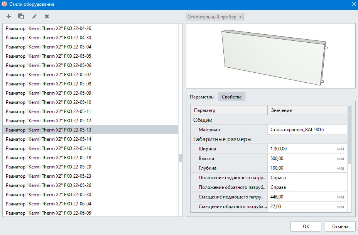Image resolution: width=358 pixels, height=235 pixels.
Task: Select radiator FKO 22-05-09
Action: tap(90, 93)
